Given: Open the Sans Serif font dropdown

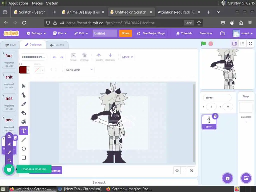Looking at the screenshot, I should click(79, 70).
